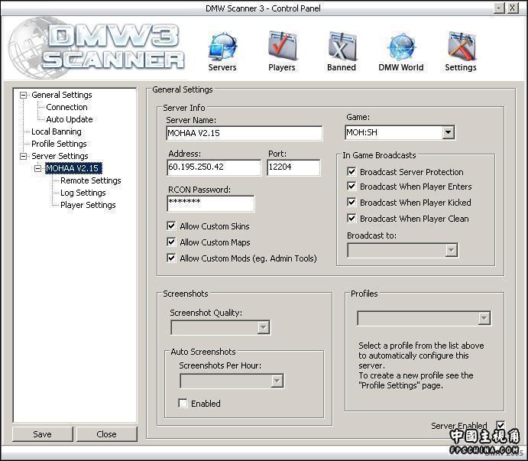
Task: Open Log Settings in the tree
Action: coord(83,193)
